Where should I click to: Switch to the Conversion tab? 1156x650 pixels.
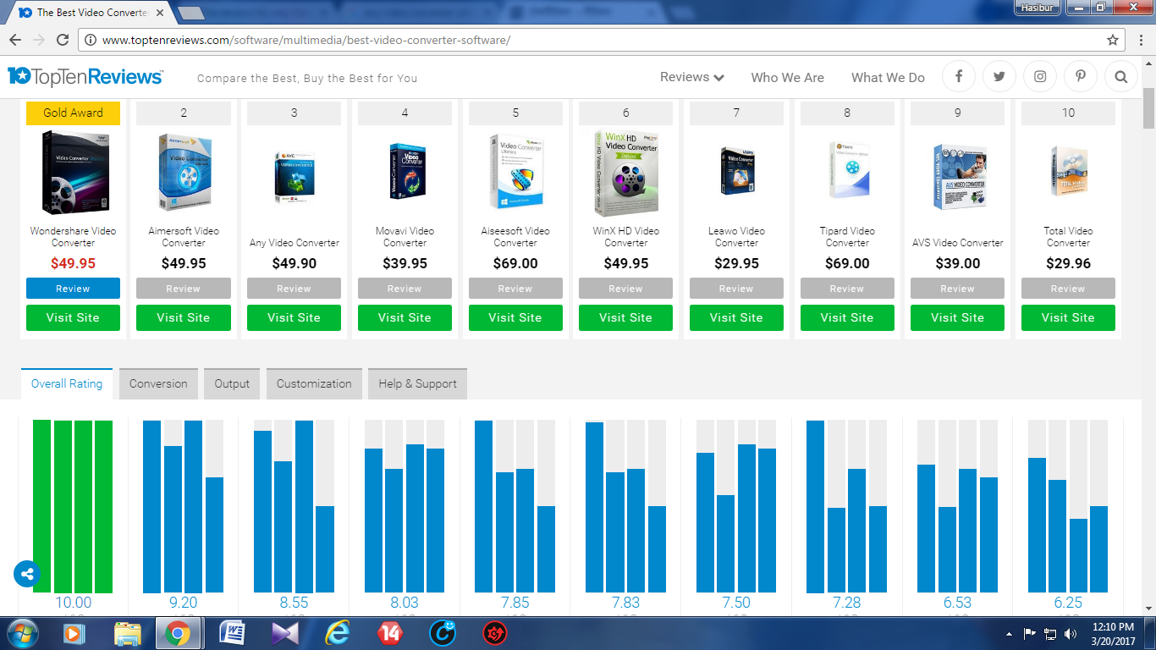tap(158, 383)
